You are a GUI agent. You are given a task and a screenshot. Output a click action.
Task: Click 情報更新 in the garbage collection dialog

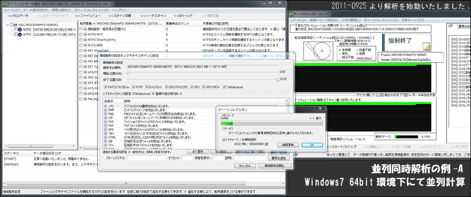(288, 145)
